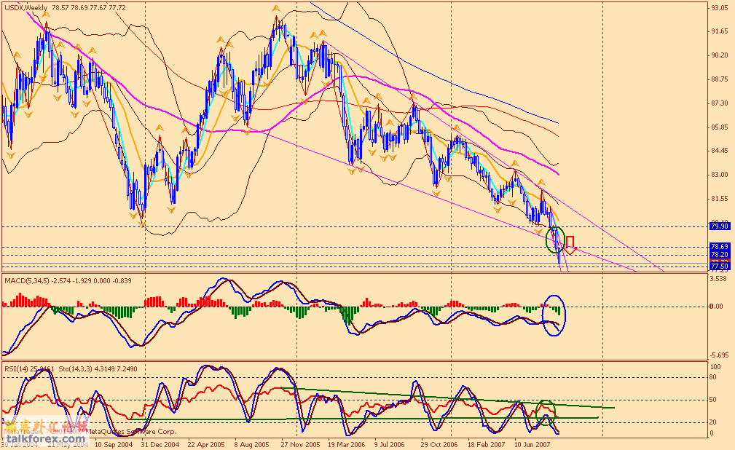The height and width of the screenshot is (450, 735).
Task: Click the 10 Jun 2007 date label
Action: click(x=532, y=444)
